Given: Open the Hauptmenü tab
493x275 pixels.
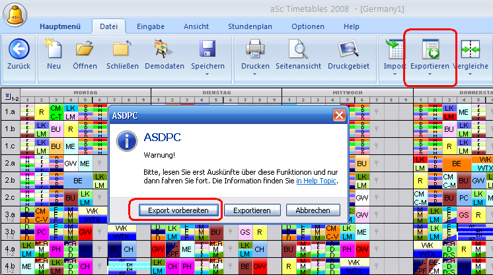Looking at the screenshot, I should pyautogui.click(x=60, y=26).
